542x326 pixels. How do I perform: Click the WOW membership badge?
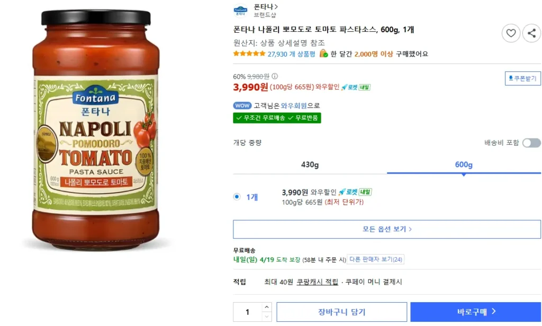[x=241, y=105]
